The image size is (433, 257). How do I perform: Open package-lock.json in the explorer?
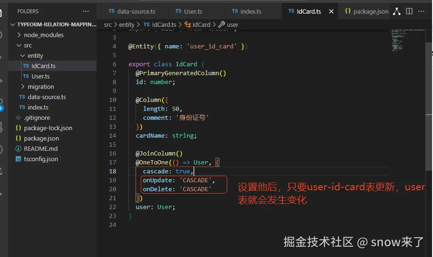click(52, 128)
